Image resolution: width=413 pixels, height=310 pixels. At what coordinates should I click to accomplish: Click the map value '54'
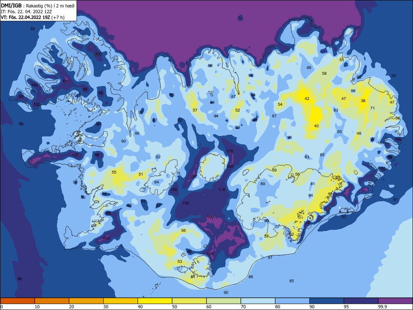coord(280,105)
